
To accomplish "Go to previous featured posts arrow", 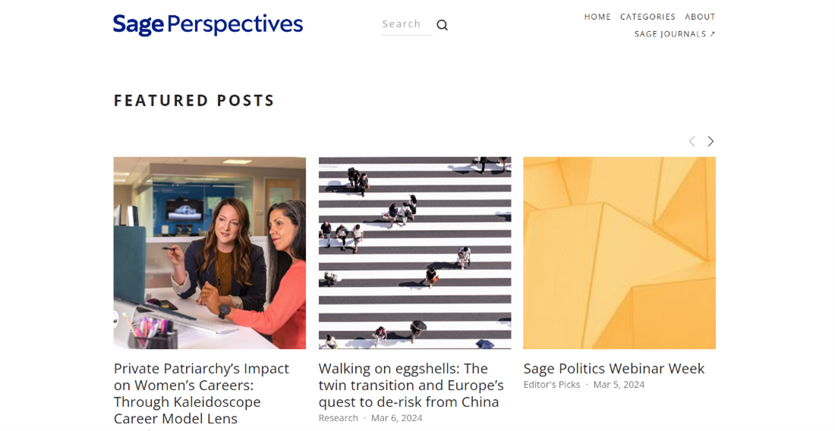I will pyautogui.click(x=692, y=141).
